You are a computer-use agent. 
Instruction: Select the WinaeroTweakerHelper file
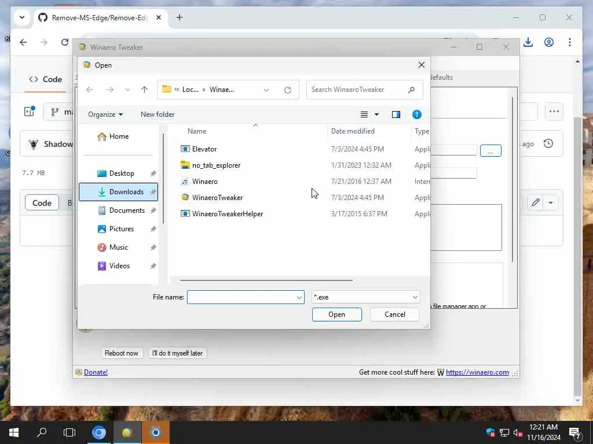(227, 214)
